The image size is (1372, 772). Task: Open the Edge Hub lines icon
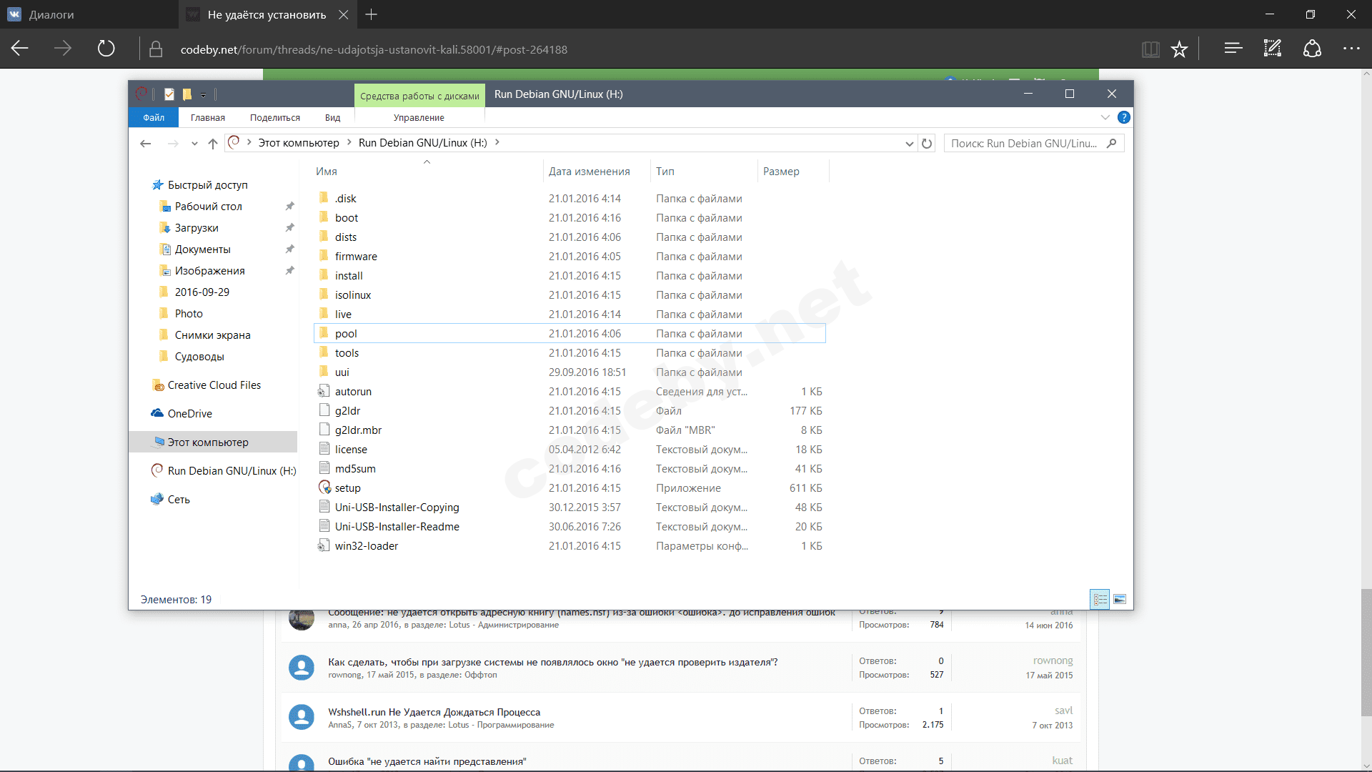1233,49
